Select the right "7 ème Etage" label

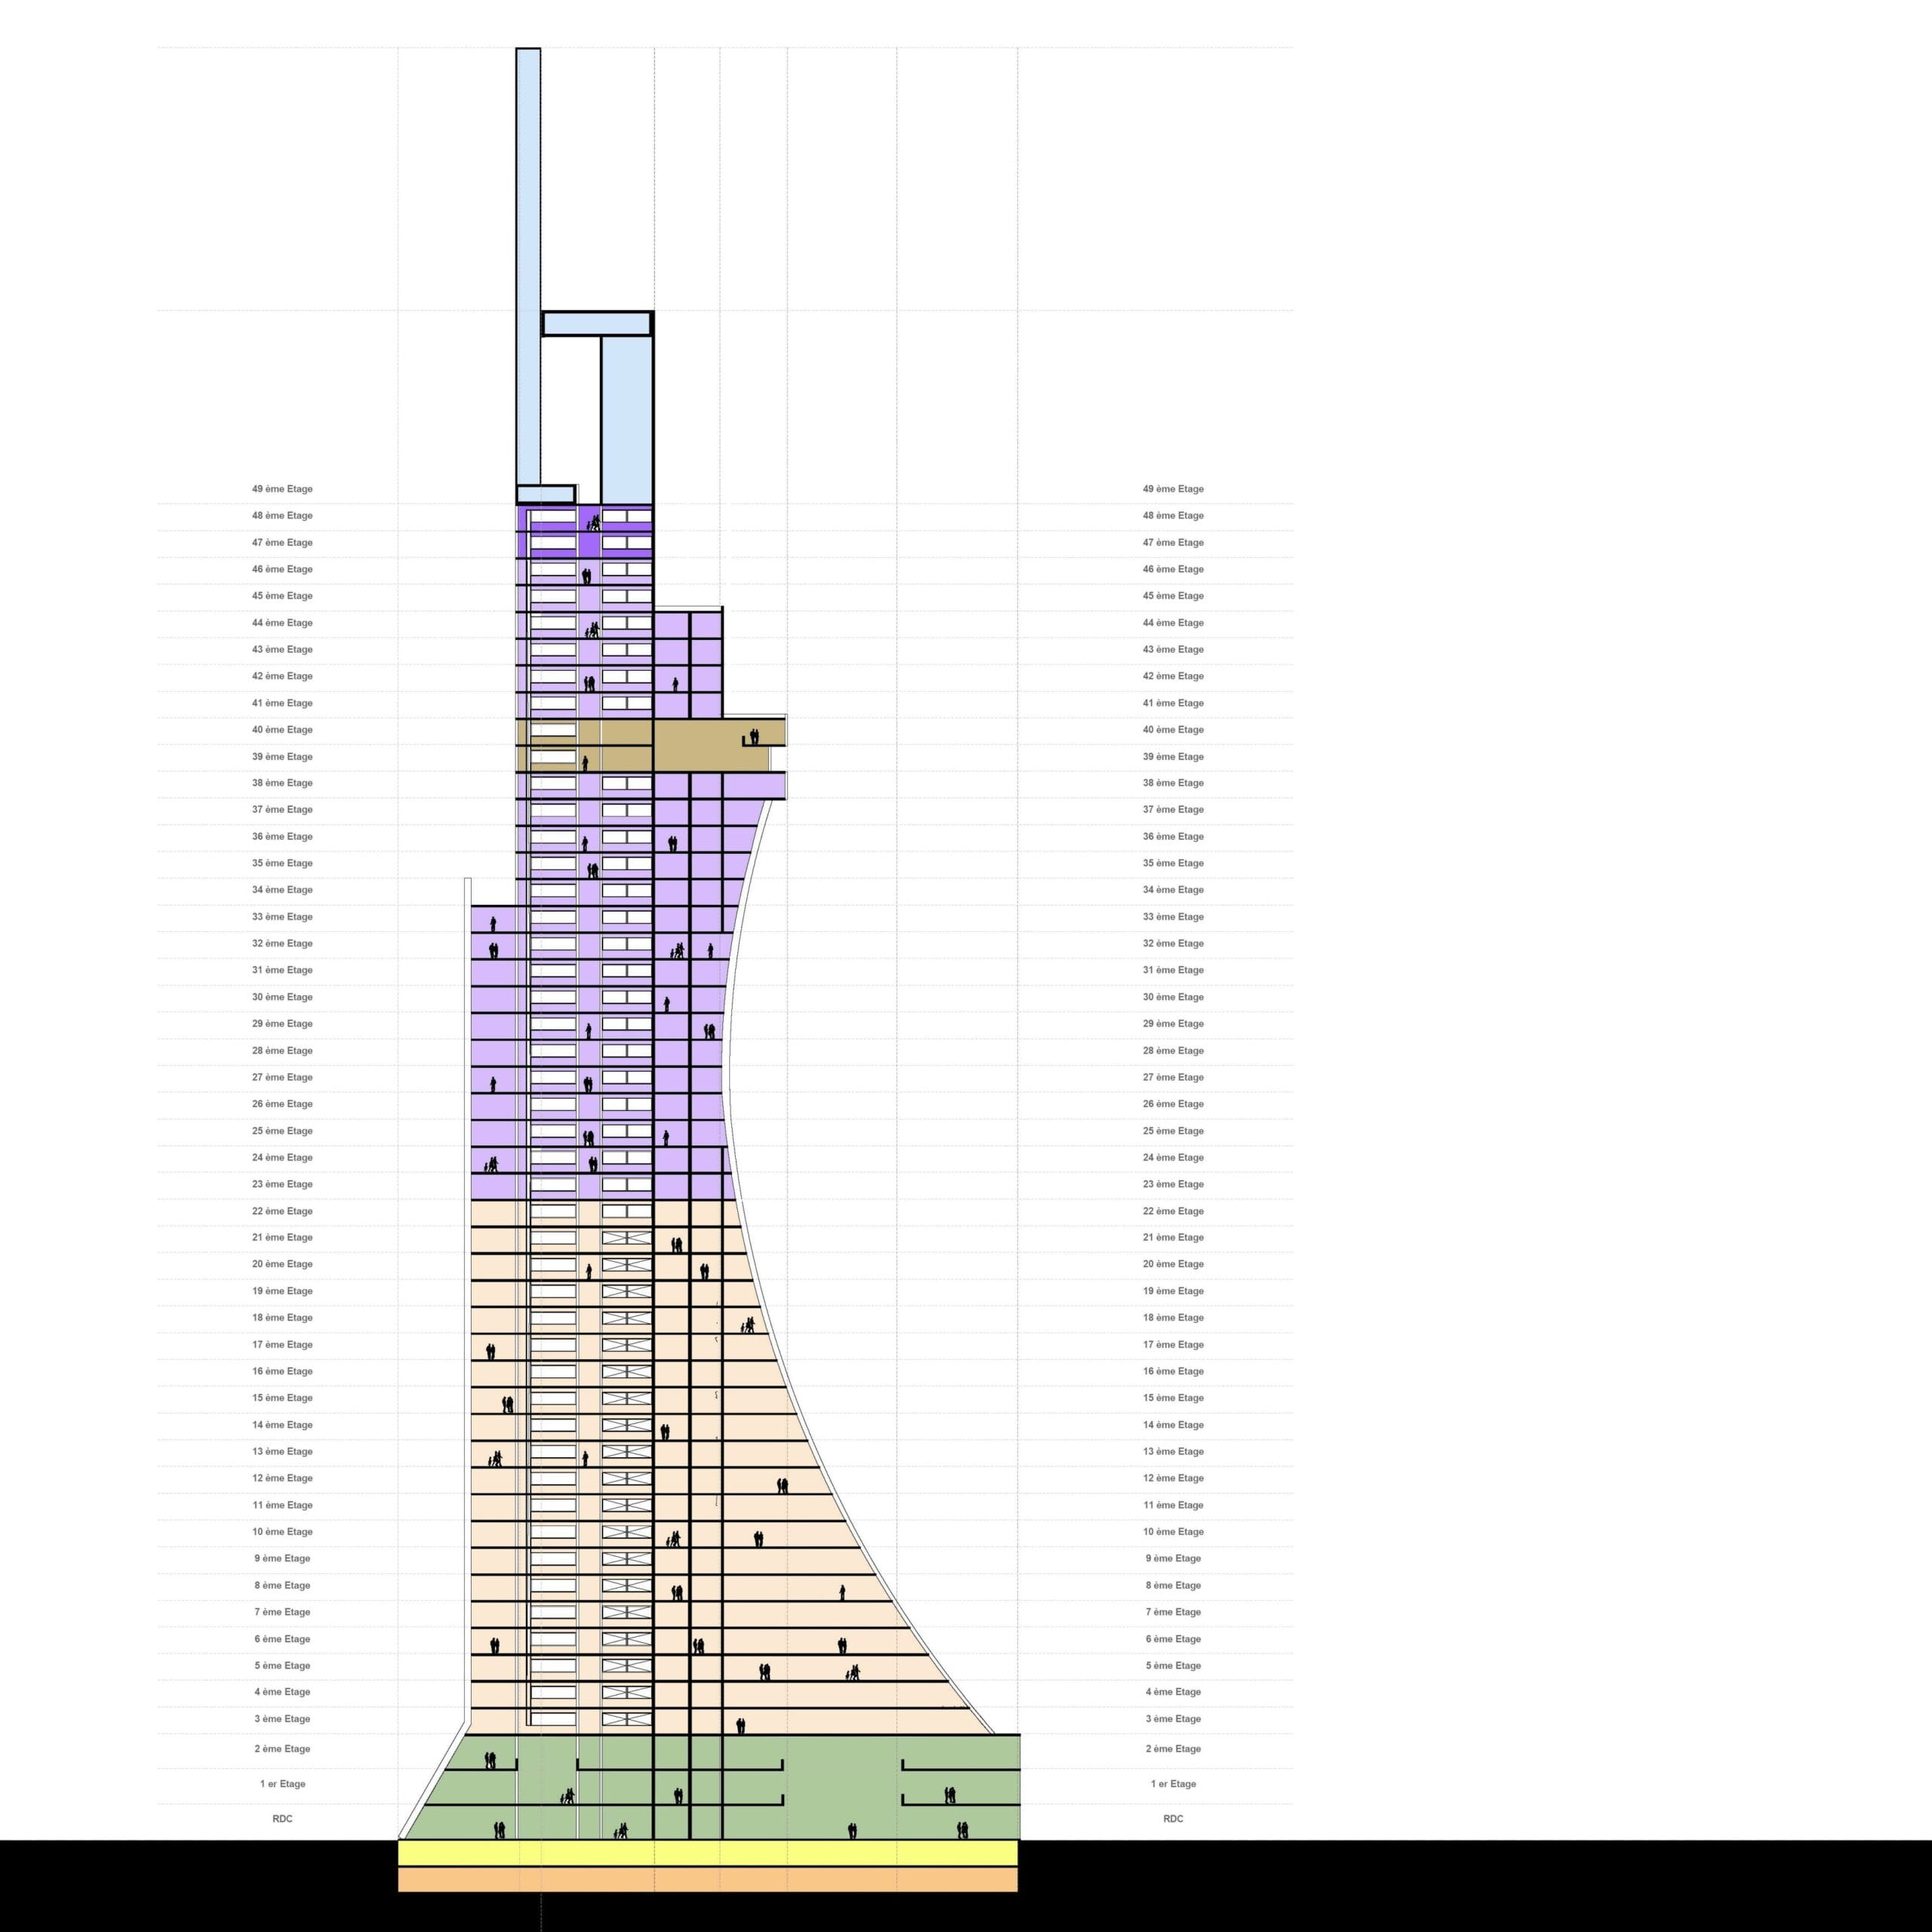[x=1173, y=1612]
